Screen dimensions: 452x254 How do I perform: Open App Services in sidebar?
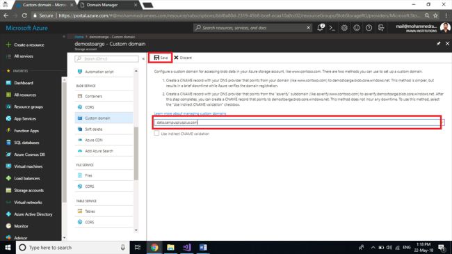click(x=22, y=118)
